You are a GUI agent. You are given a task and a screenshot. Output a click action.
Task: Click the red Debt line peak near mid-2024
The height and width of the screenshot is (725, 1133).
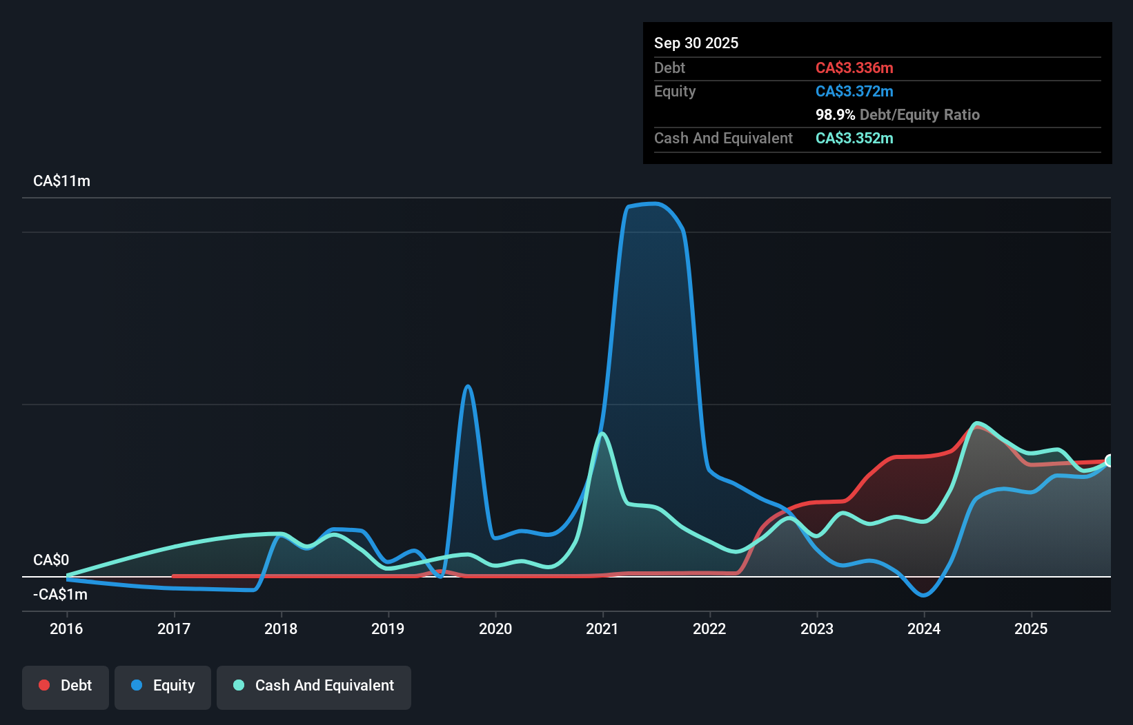pos(977,427)
